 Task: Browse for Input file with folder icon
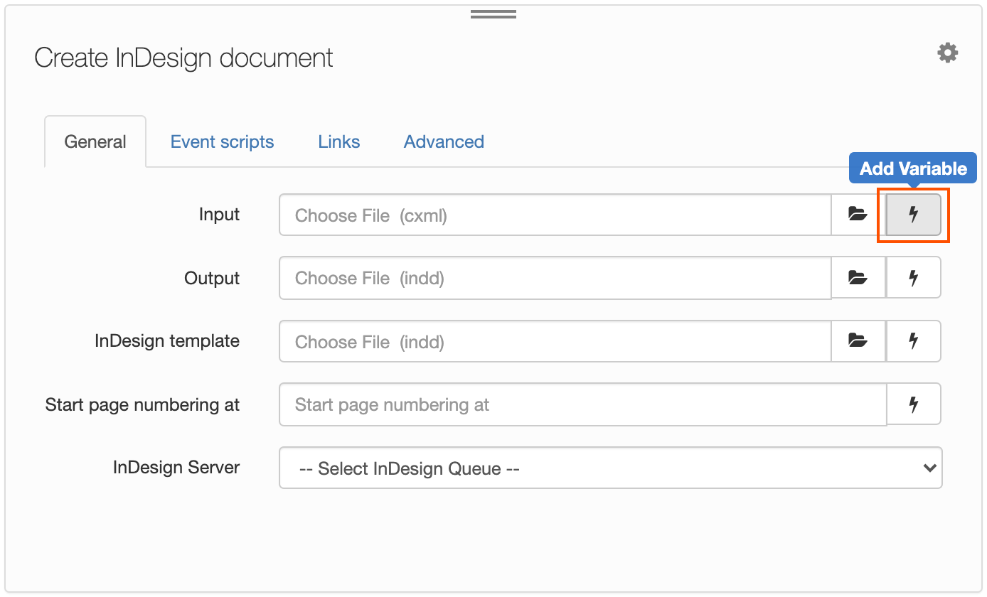tap(858, 215)
